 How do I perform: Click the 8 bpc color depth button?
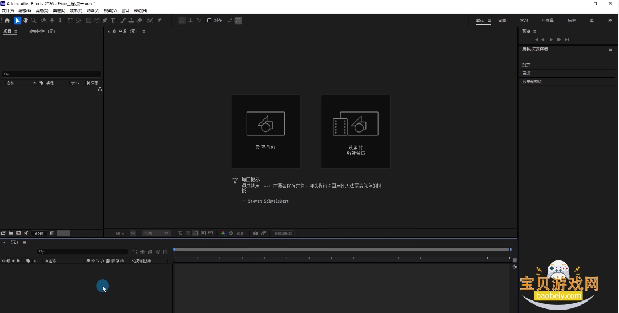pos(39,233)
